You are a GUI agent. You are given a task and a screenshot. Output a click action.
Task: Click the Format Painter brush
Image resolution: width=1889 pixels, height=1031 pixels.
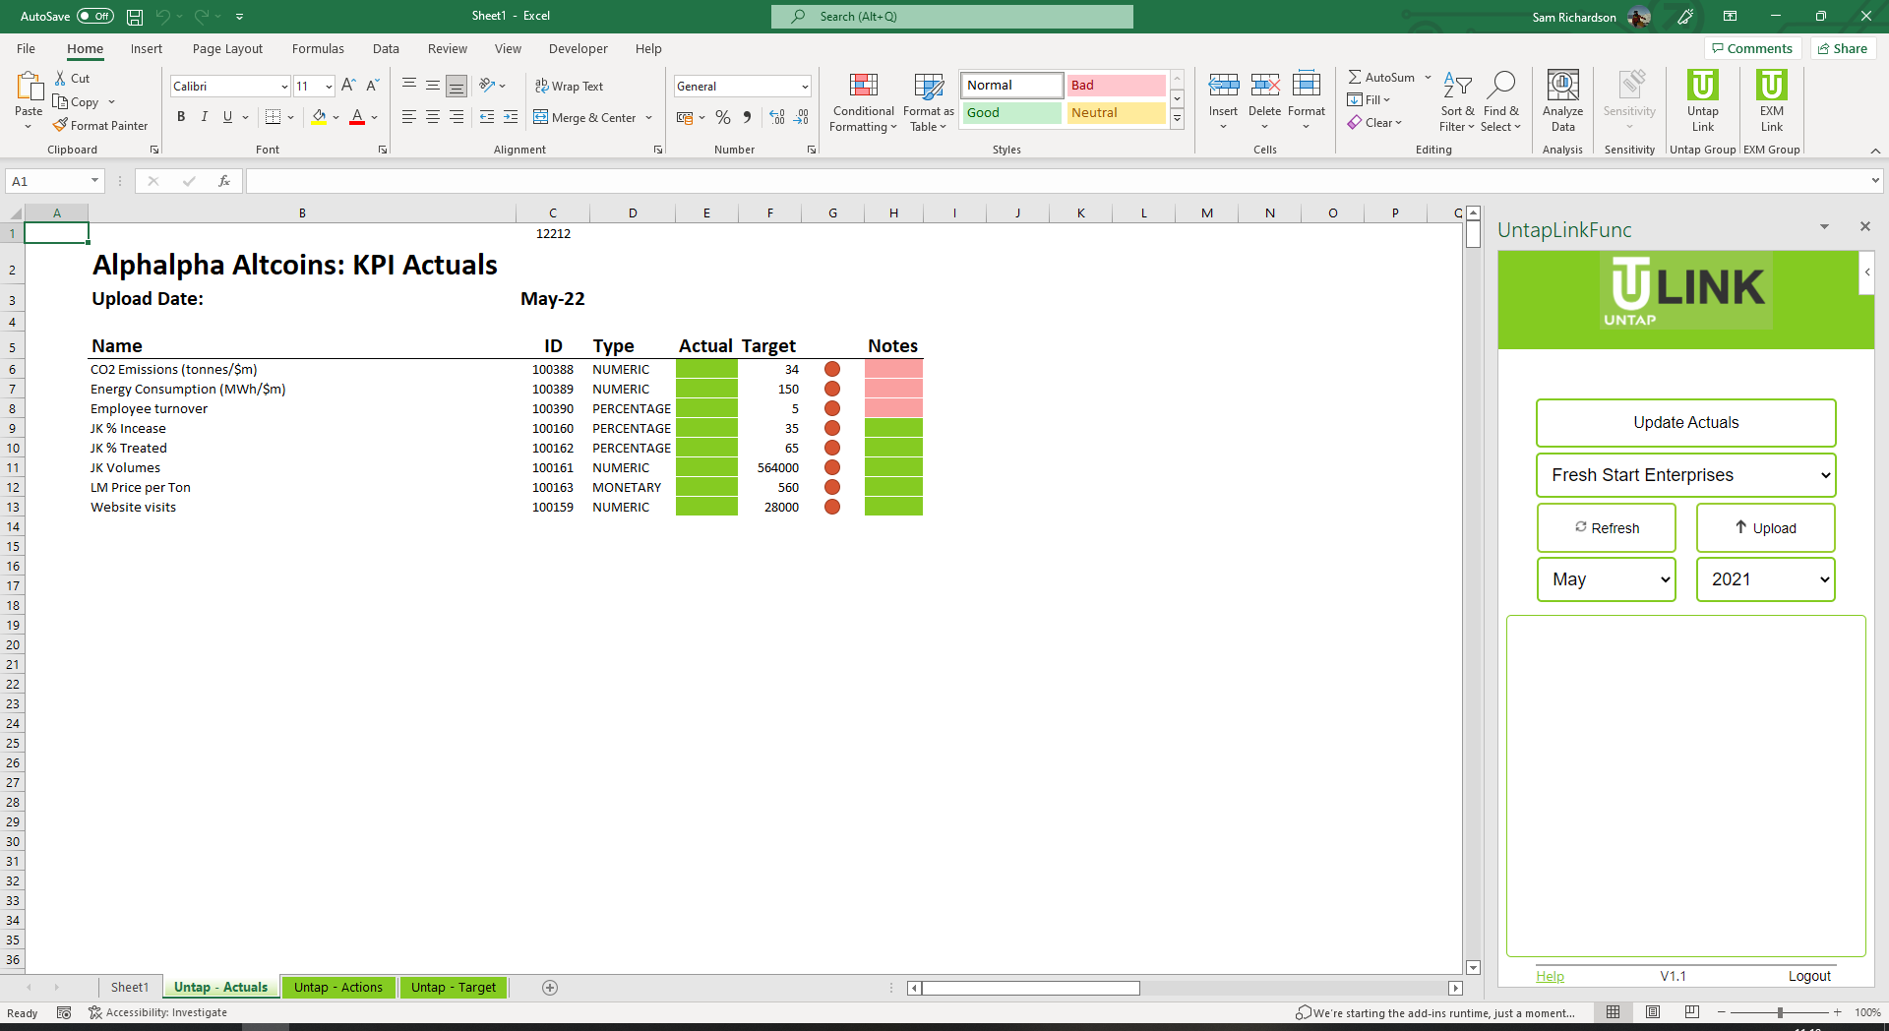coord(60,125)
